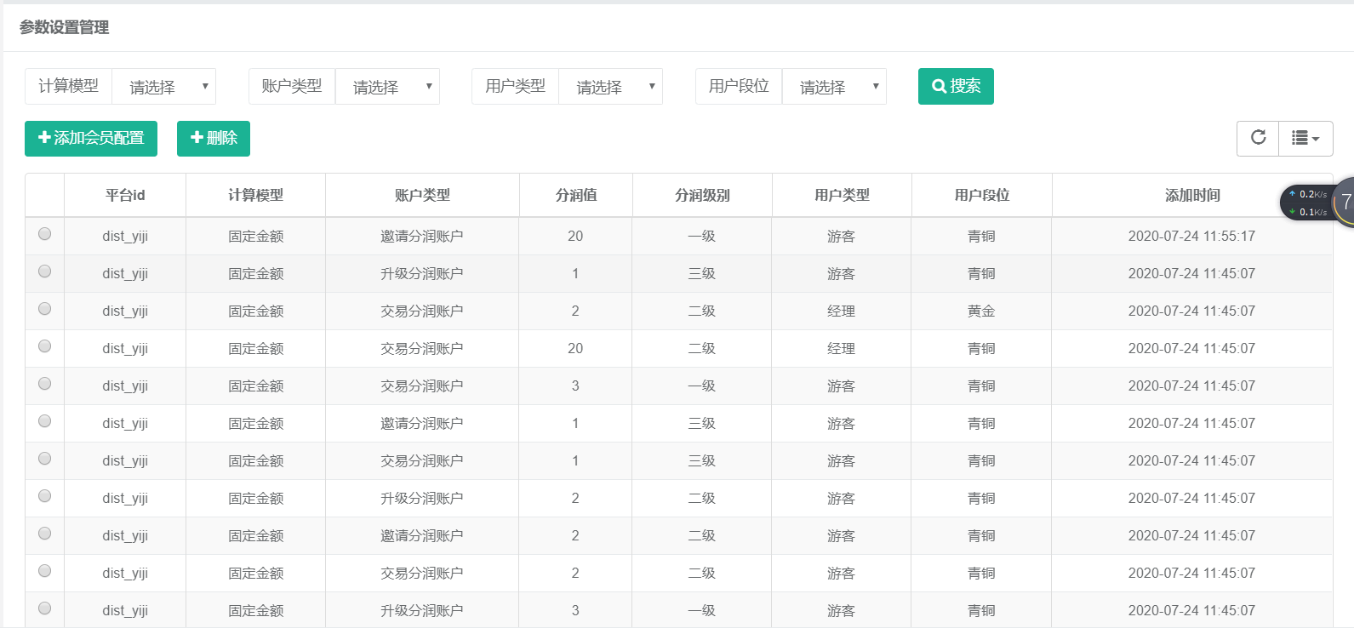Click 邀请分润账户 in the first row

tap(422, 237)
